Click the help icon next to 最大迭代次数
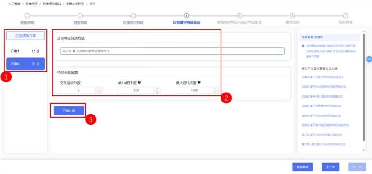The image size is (372, 174). click(x=199, y=82)
